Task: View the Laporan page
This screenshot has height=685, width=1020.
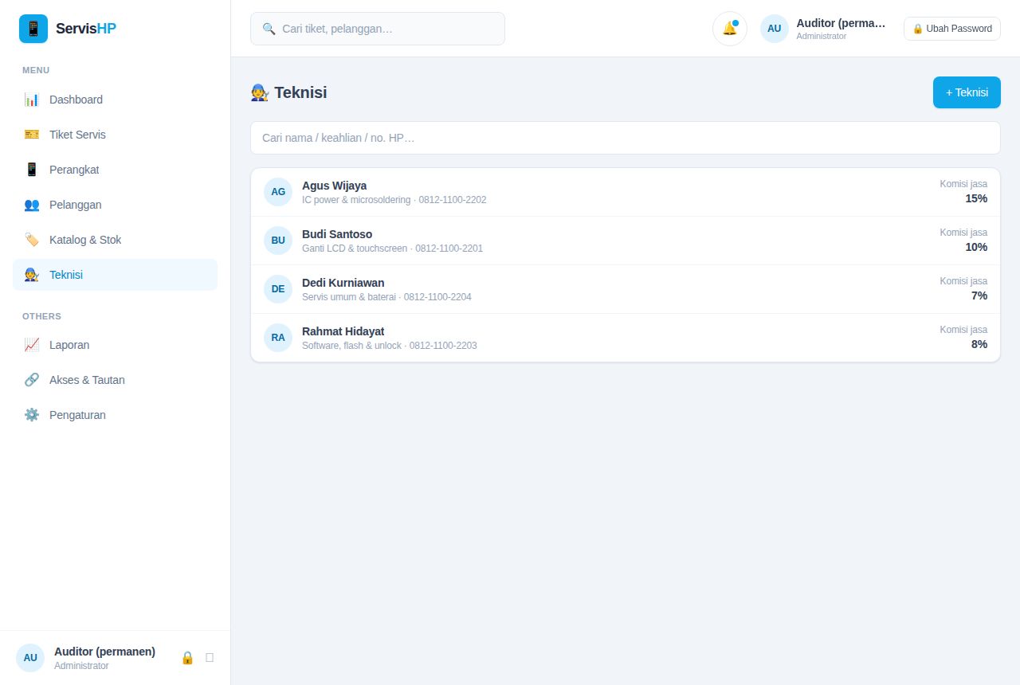Action: point(115,345)
